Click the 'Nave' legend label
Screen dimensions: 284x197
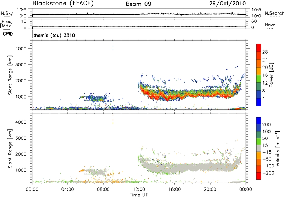coord(270,25)
